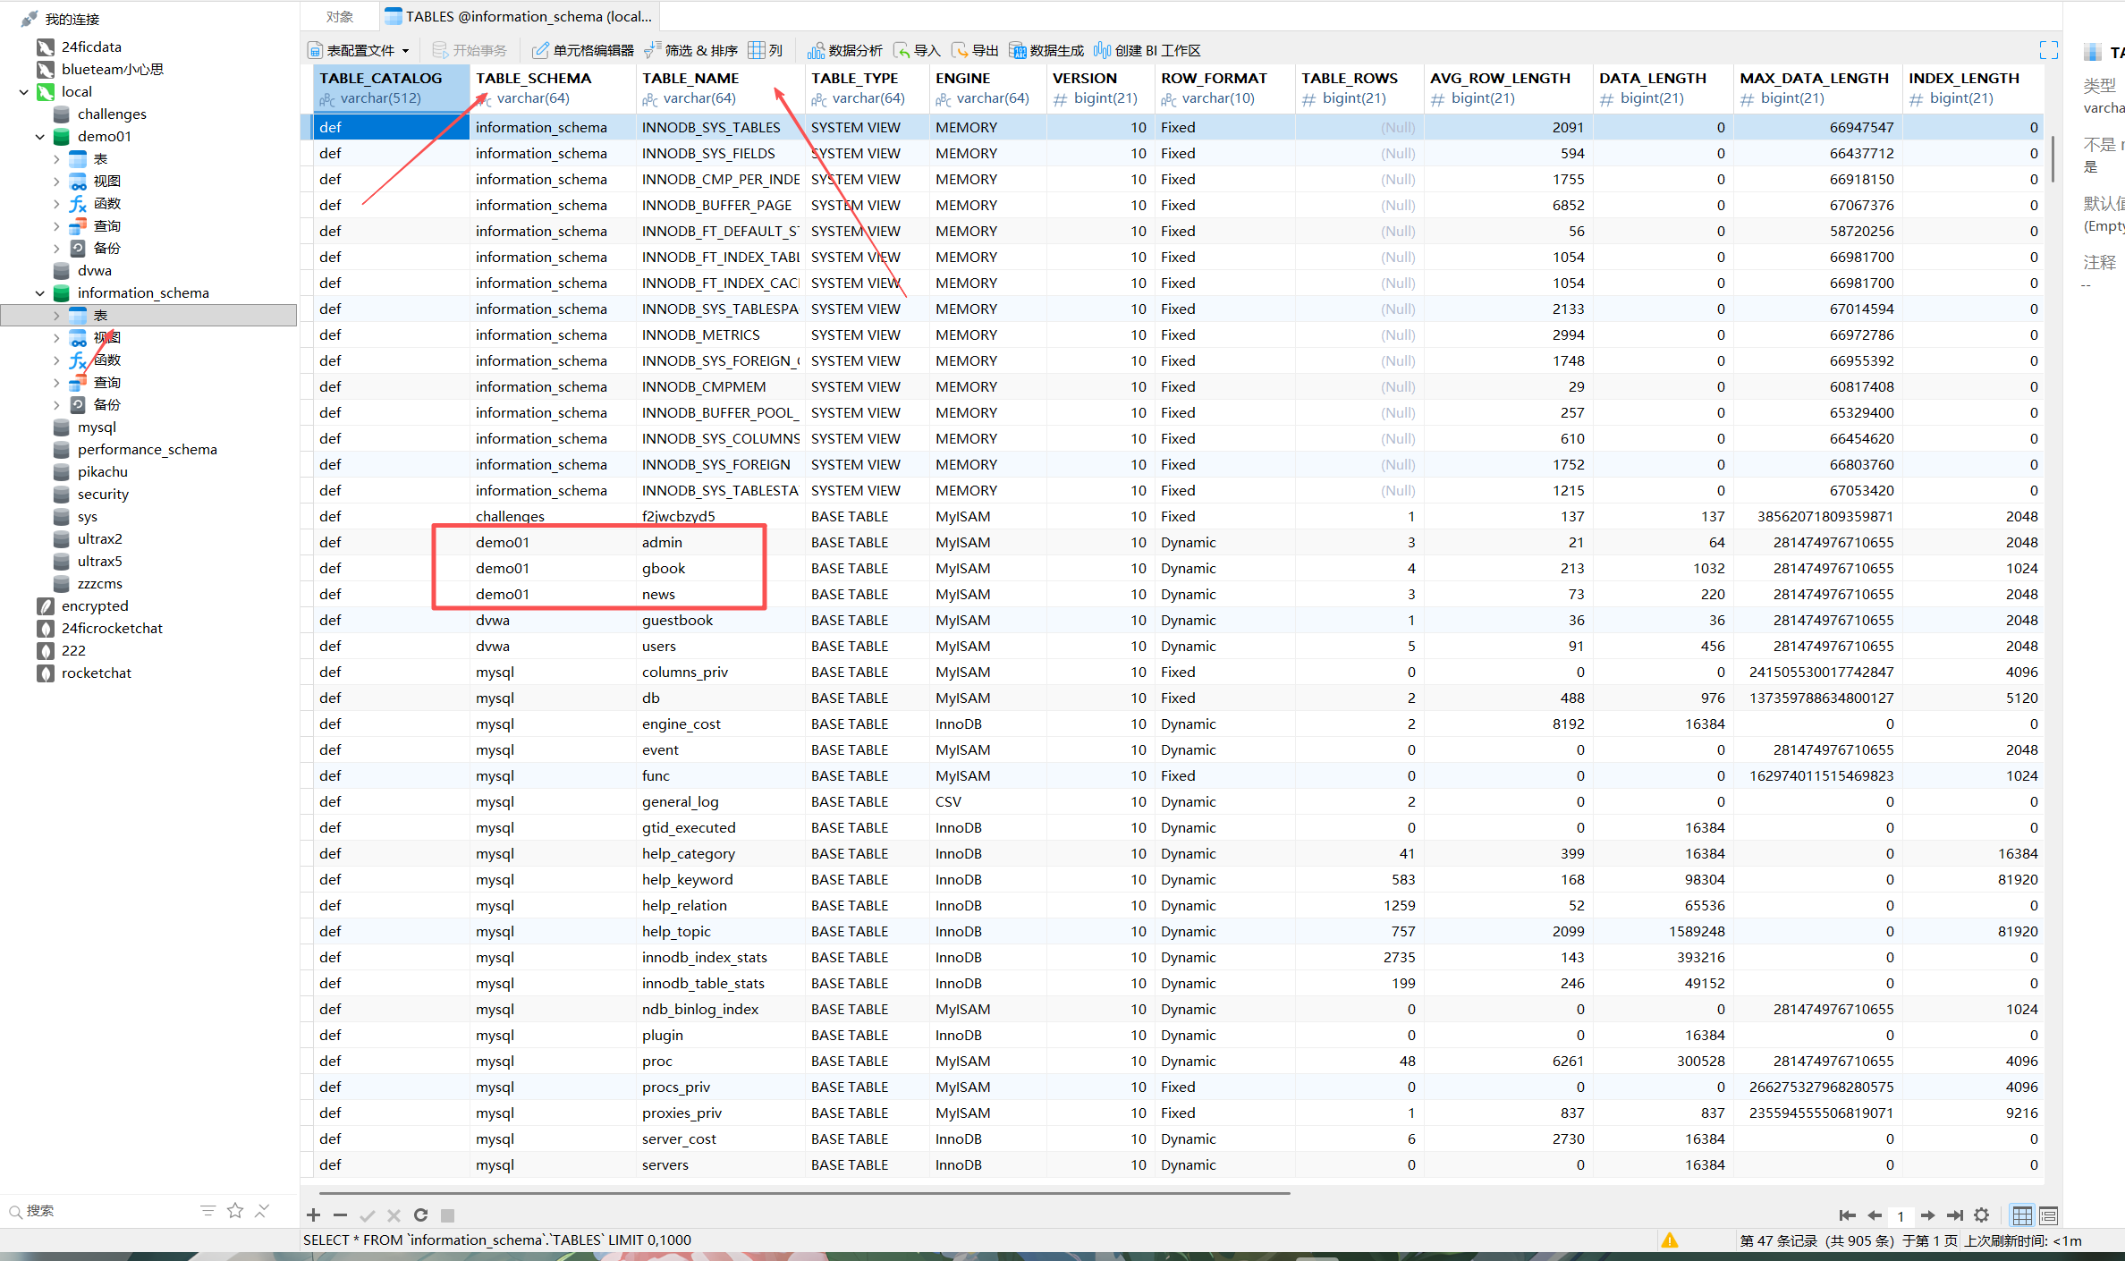Expand 视图 under information_schema
This screenshot has height=1261, width=2125.
[56, 338]
